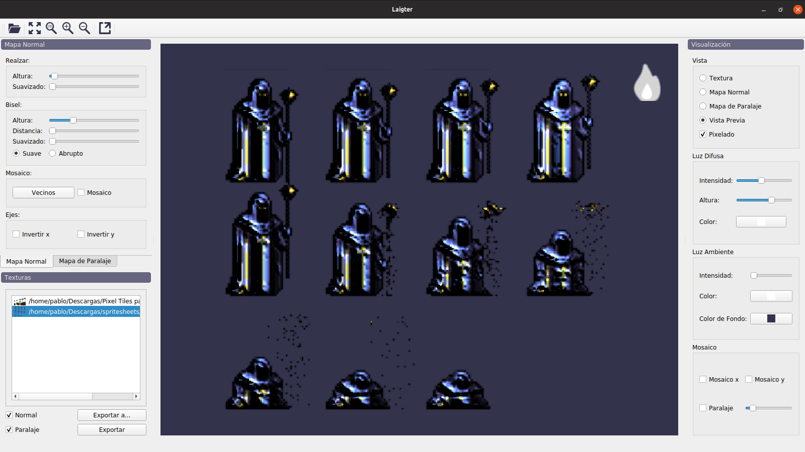Select the Mapa de Paralaje view radio
Screen dimensions: 805x452
(x=731, y=106)
